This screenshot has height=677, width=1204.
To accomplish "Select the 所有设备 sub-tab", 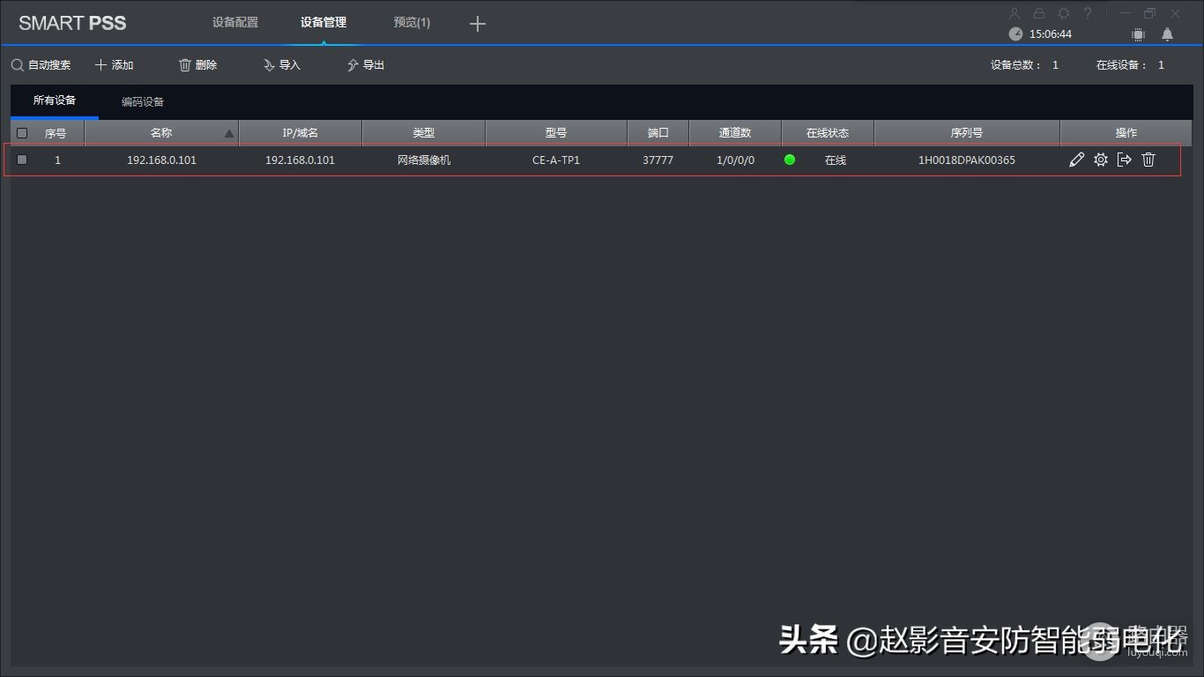I will pyautogui.click(x=55, y=100).
